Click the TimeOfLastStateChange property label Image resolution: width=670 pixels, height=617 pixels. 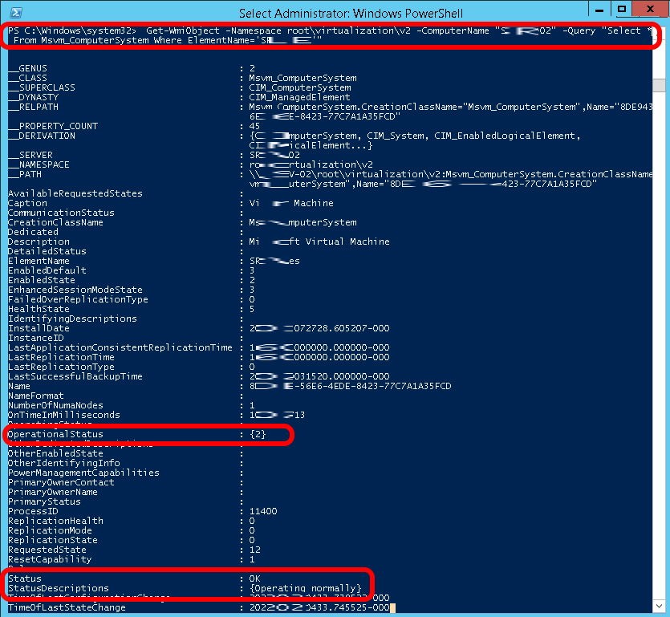(67, 607)
